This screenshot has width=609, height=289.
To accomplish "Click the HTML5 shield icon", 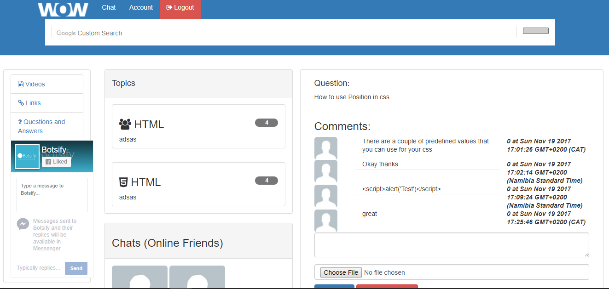I will click(123, 182).
